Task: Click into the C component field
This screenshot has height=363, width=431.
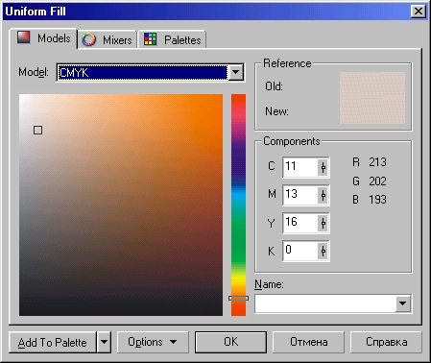Action: pyautogui.click(x=300, y=167)
